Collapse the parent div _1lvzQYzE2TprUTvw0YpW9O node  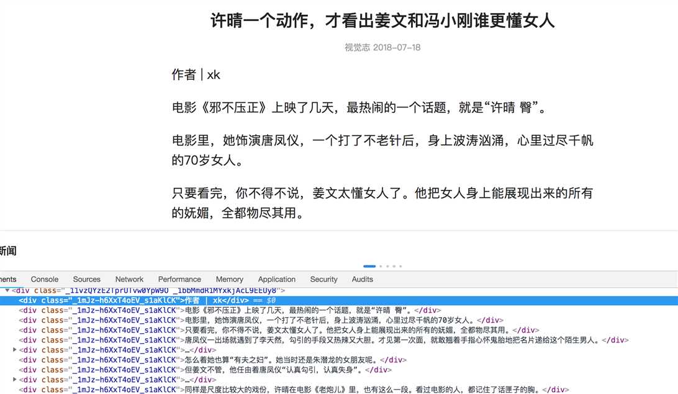7,290
